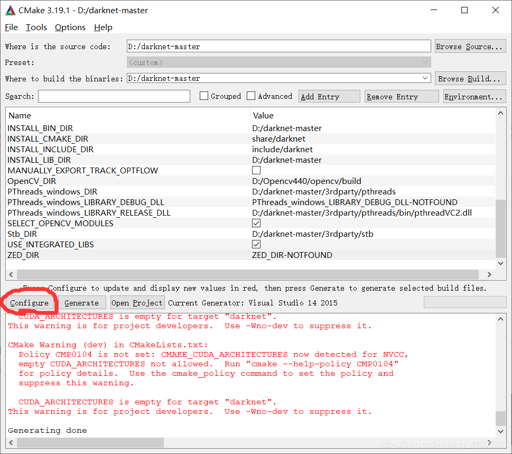Select the INSTALL_BIN_DIR entry
This screenshot has height=454, width=512.
click(x=40, y=128)
